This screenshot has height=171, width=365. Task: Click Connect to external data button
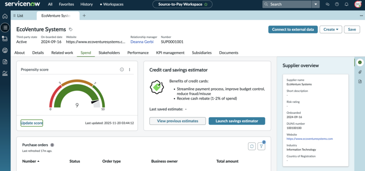(293, 29)
